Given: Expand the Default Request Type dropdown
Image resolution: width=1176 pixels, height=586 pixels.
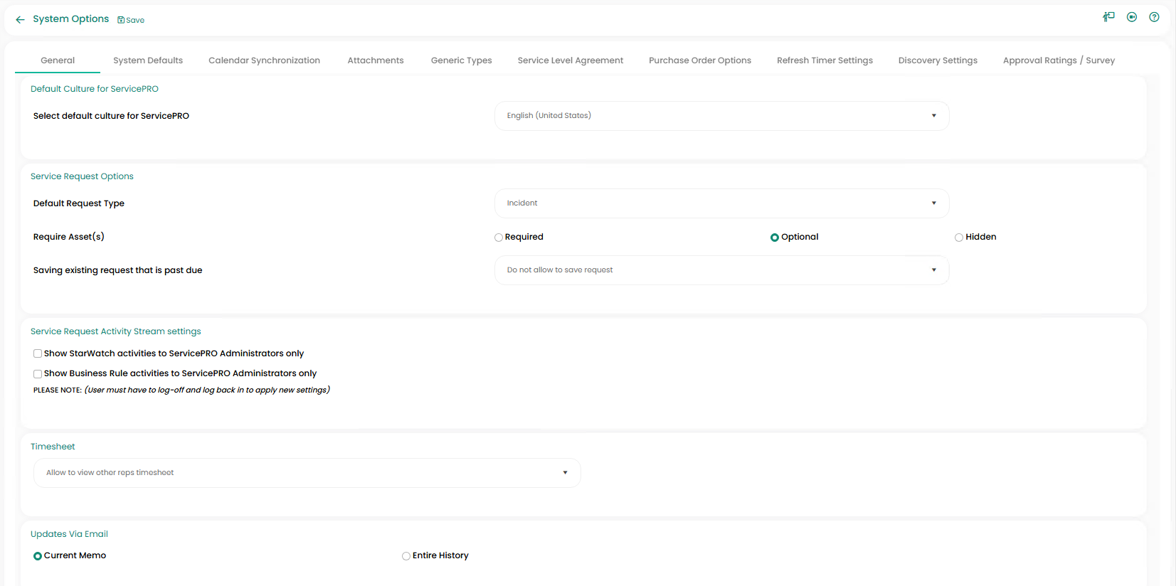Looking at the screenshot, I should point(721,203).
